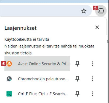
Task: Click the Käyttöoikeutta ei tarvita heading
Action: pyautogui.click(x=27, y=40)
